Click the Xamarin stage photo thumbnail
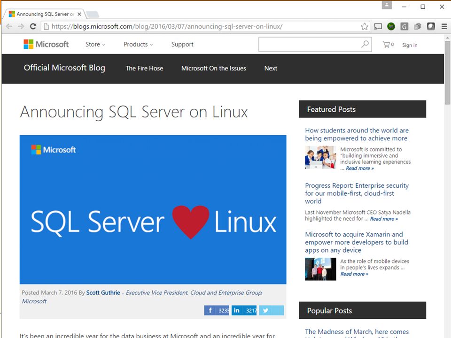 [x=320, y=269]
